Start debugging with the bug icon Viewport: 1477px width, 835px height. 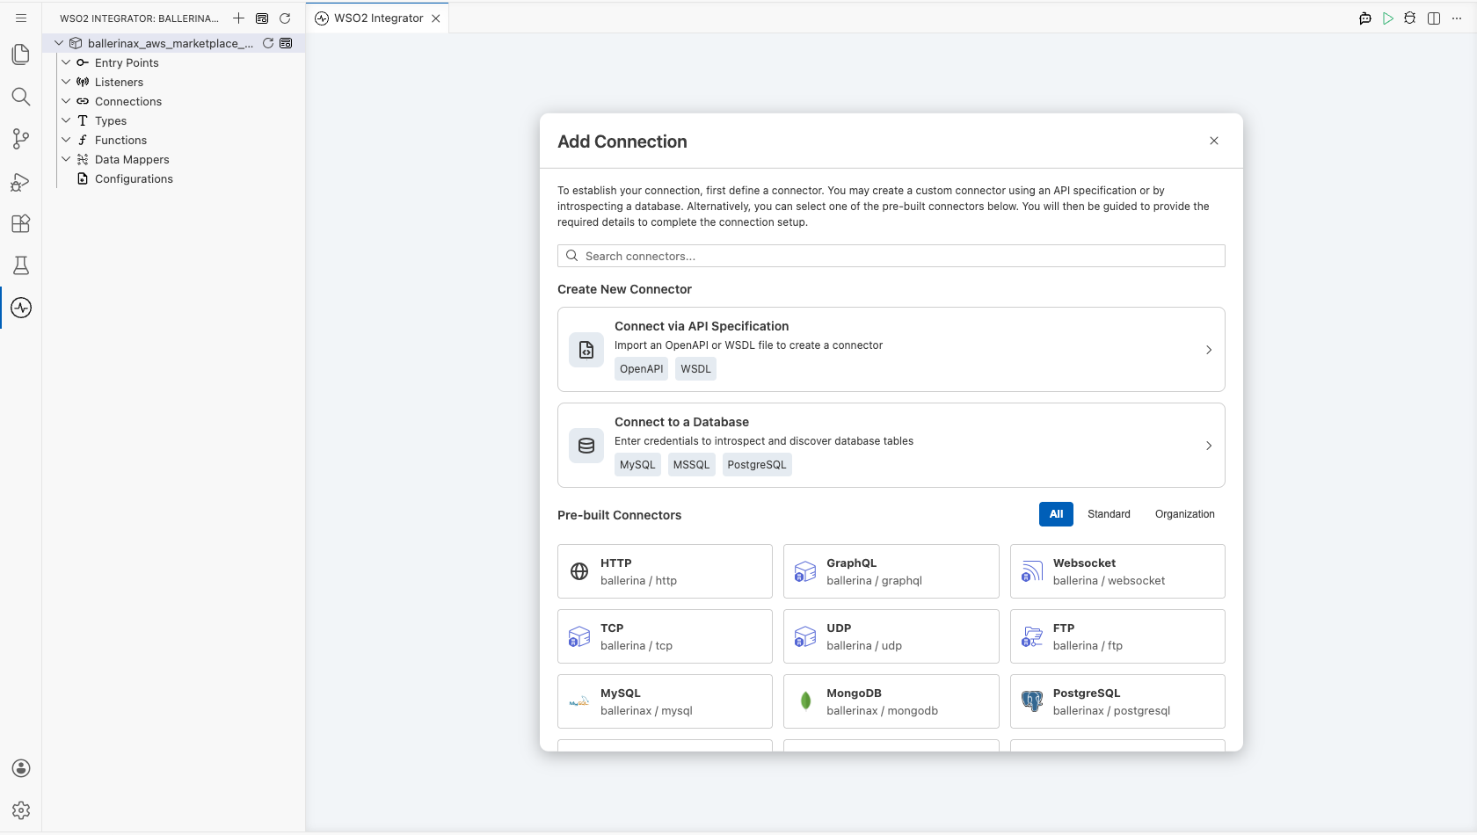1410,18
